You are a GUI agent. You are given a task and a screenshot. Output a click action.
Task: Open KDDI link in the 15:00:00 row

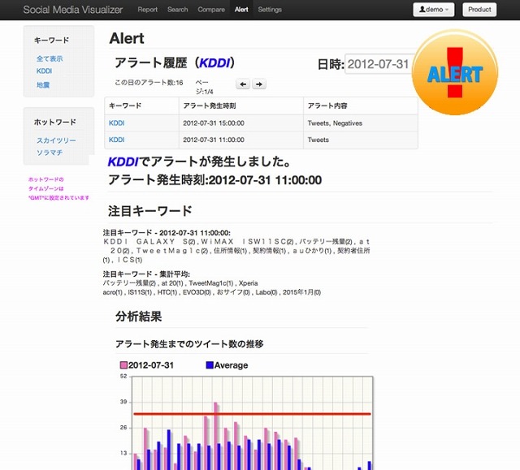click(116, 123)
